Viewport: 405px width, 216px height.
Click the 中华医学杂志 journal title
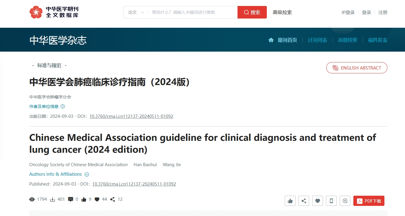58,40
